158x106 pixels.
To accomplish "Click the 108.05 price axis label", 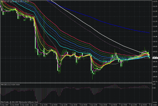I will (x=155, y=77).
